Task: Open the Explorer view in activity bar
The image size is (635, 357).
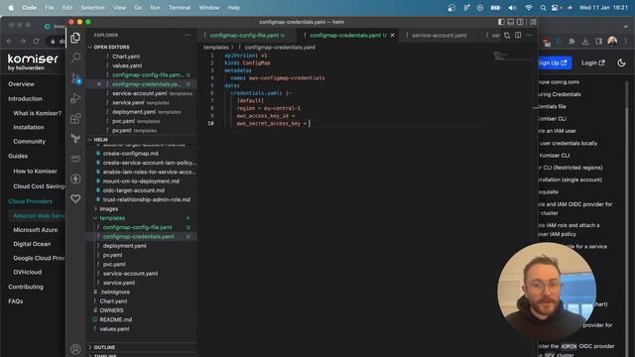Action: click(x=75, y=38)
